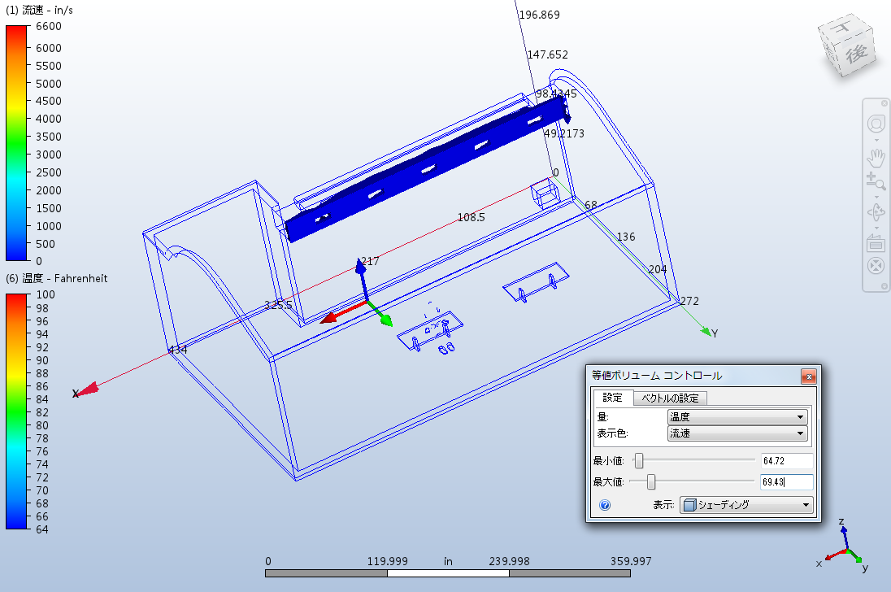The image size is (891, 592).
Task: Click the ViewCube 後 face
Action: (x=858, y=54)
